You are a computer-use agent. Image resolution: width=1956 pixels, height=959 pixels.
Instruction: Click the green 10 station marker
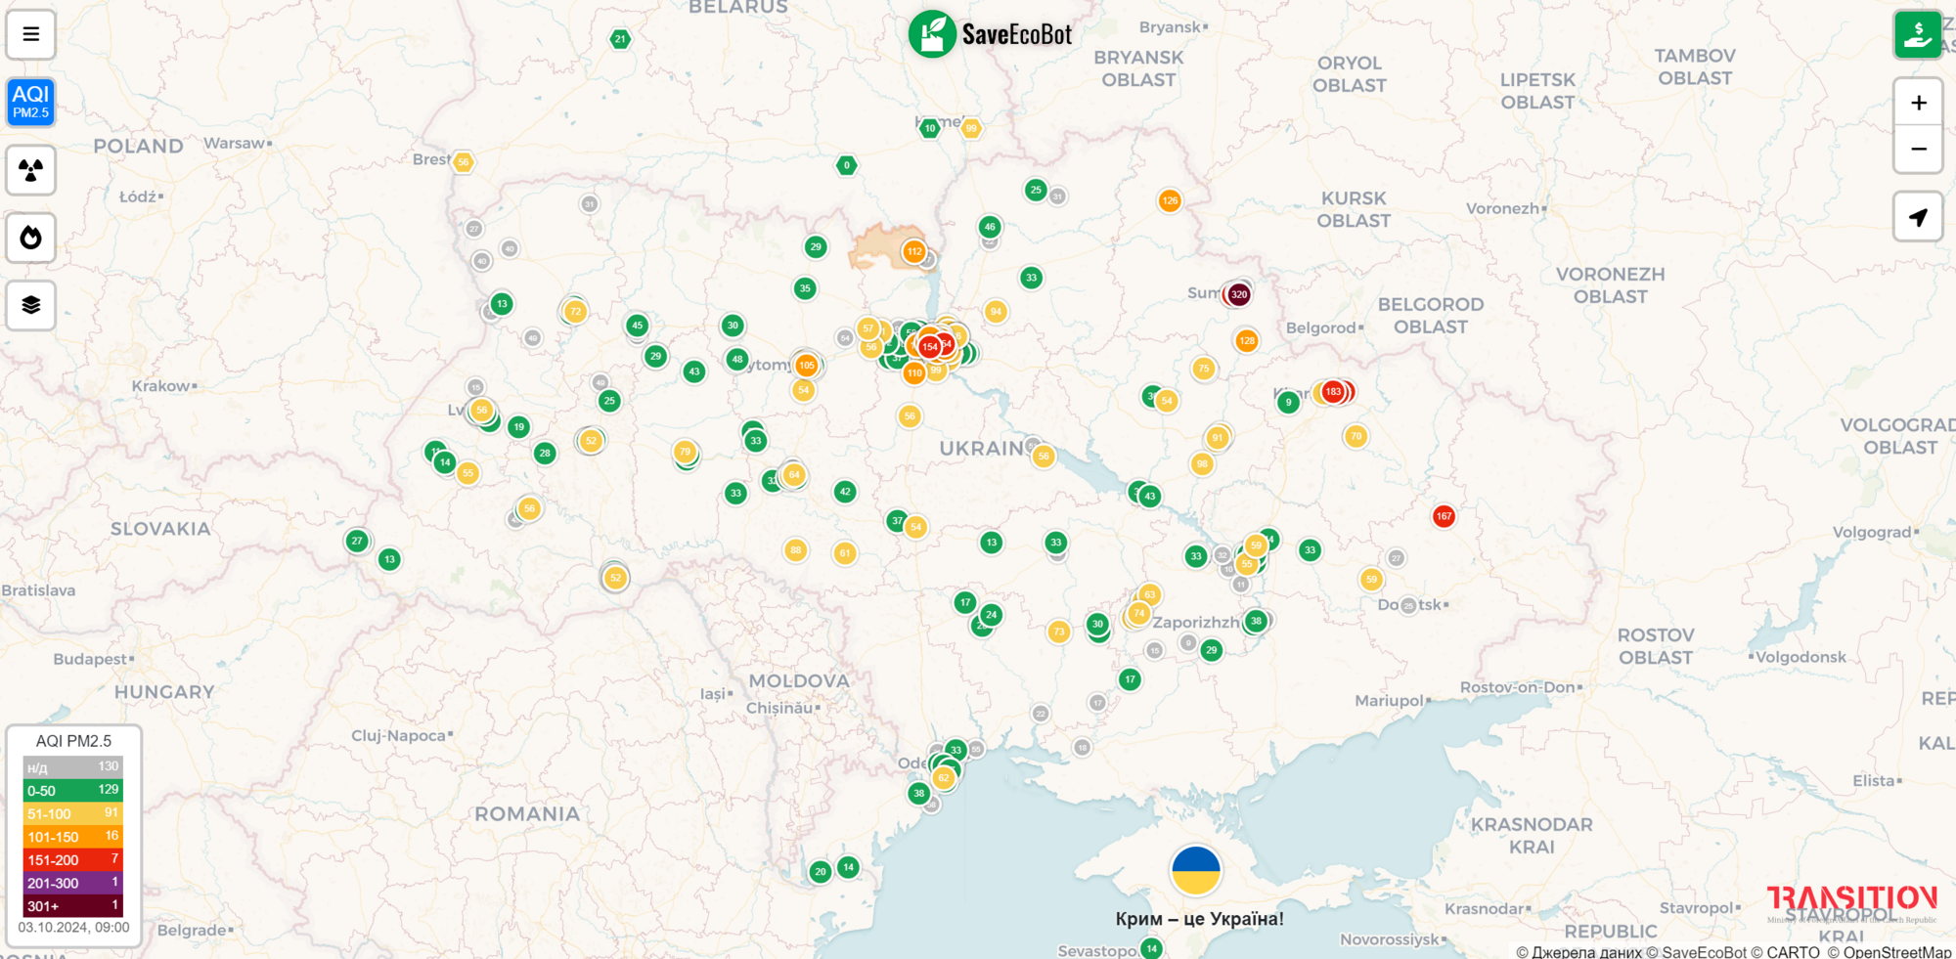(x=930, y=128)
